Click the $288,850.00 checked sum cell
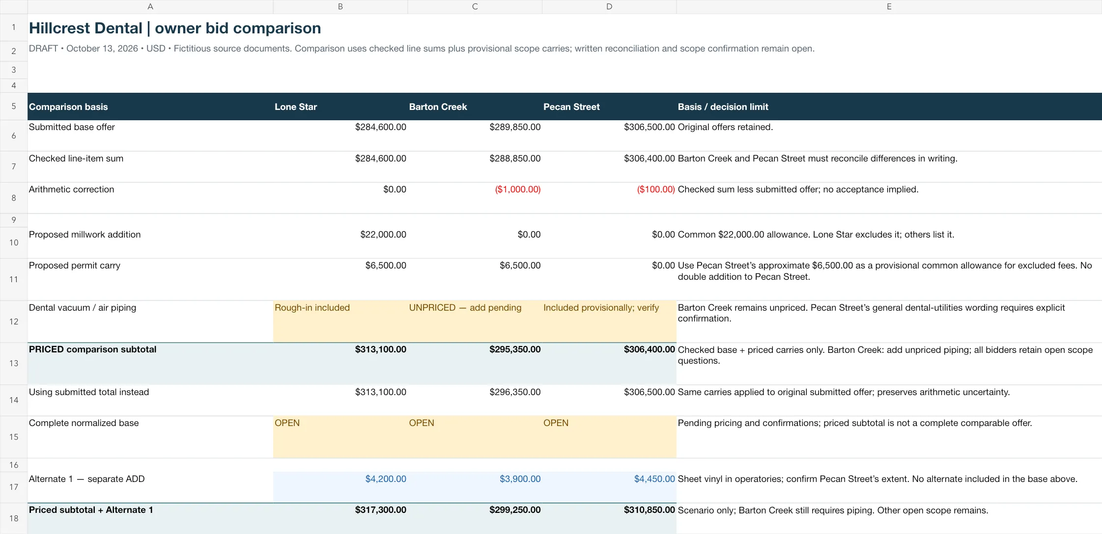1102x534 pixels. pos(475,167)
